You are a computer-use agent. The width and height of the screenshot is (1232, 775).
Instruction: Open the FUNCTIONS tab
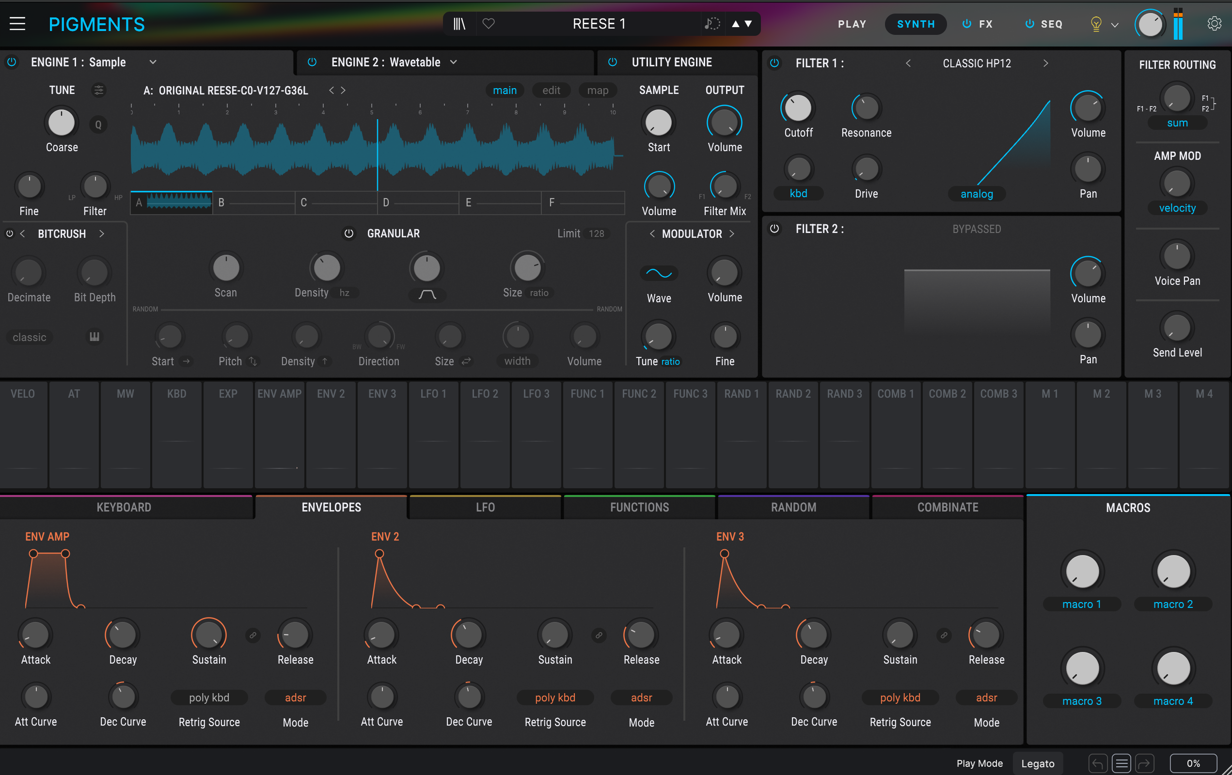[x=640, y=507]
